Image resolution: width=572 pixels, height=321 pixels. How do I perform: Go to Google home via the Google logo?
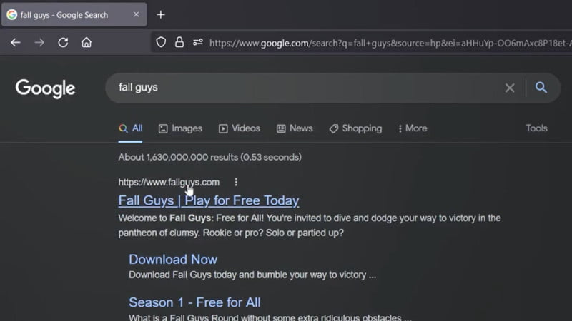click(45, 88)
